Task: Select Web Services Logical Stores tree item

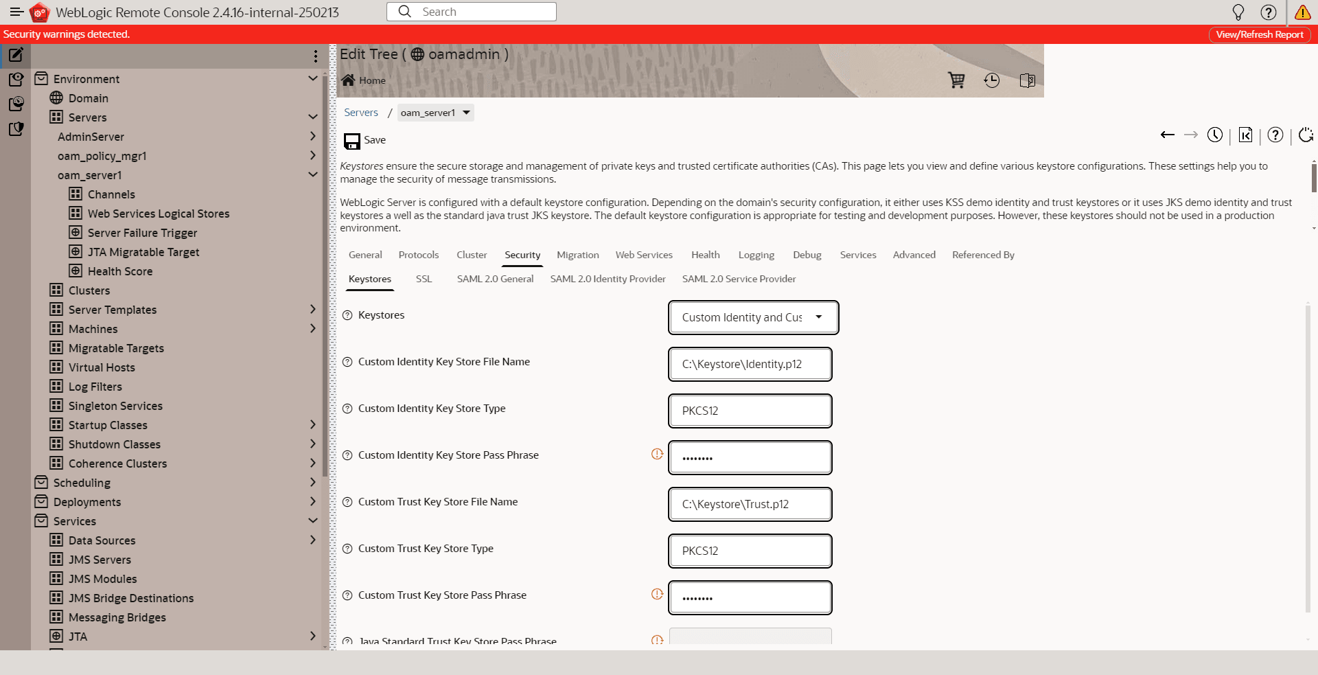Action: pyautogui.click(x=159, y=214)
